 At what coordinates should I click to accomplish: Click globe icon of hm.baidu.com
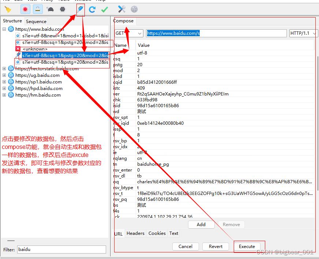click(x=11, y=95)
